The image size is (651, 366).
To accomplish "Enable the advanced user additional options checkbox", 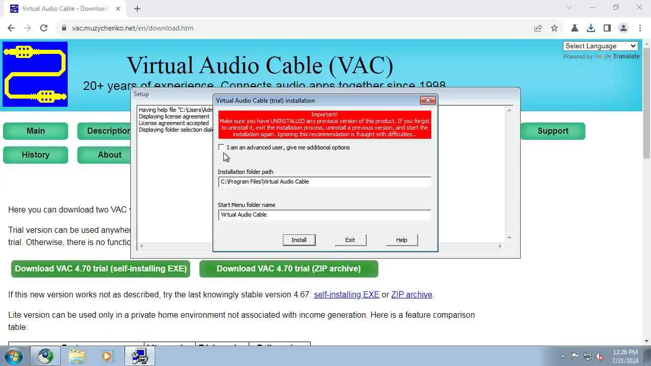I will [221, 147].
